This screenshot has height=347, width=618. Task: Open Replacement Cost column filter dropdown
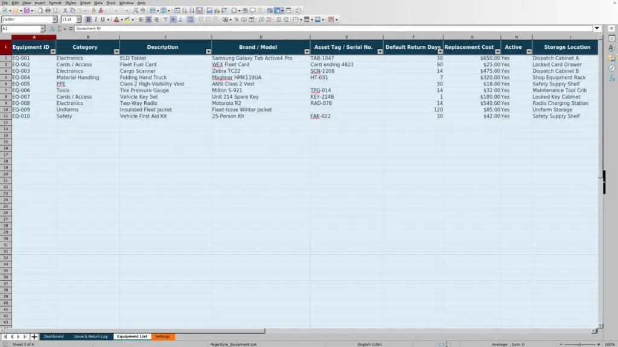497,52
